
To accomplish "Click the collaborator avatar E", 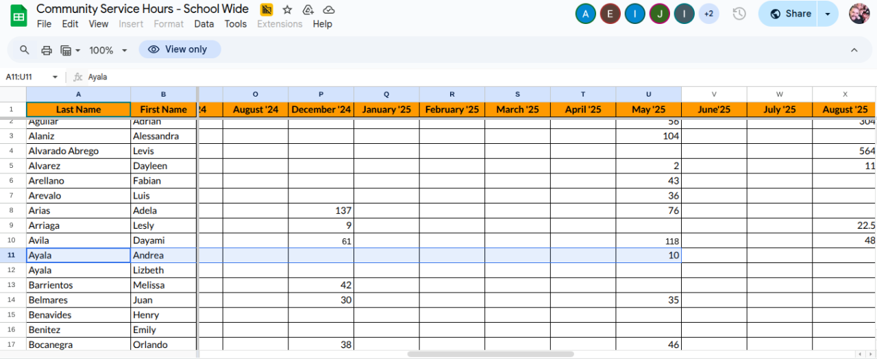I will pos(610,14).
